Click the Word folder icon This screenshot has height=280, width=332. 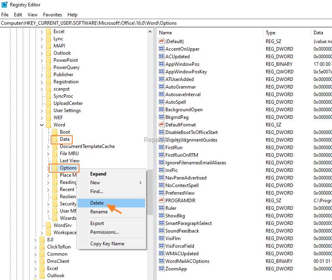(x=49, y=125)
